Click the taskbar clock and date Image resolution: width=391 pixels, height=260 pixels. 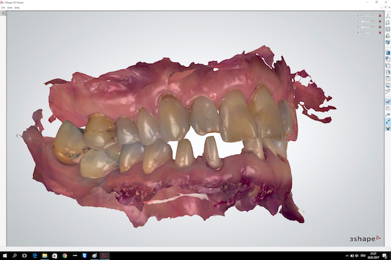pos(372,255)
